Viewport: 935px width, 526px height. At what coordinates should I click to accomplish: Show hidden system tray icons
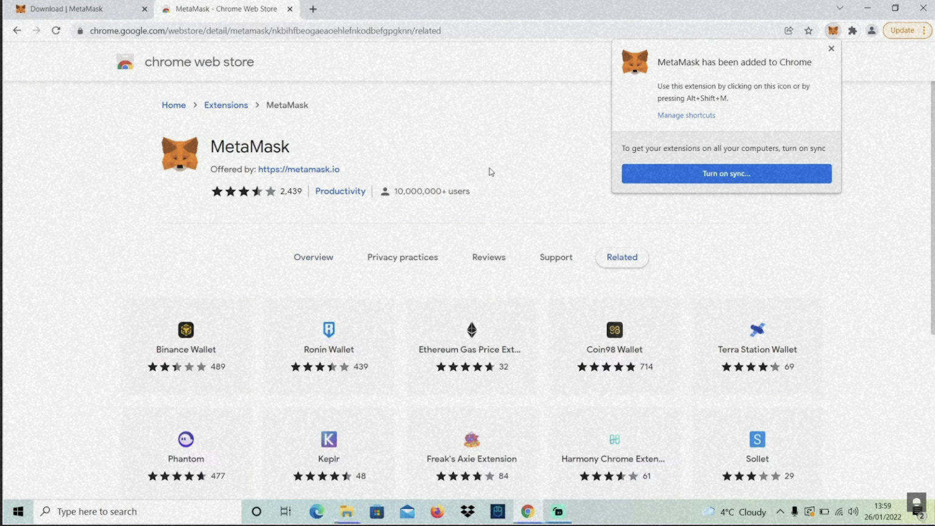pos(780,511)
